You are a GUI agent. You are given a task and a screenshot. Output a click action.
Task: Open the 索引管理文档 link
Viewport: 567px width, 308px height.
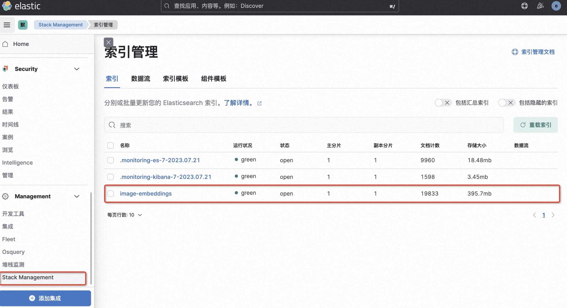point(533,52)
